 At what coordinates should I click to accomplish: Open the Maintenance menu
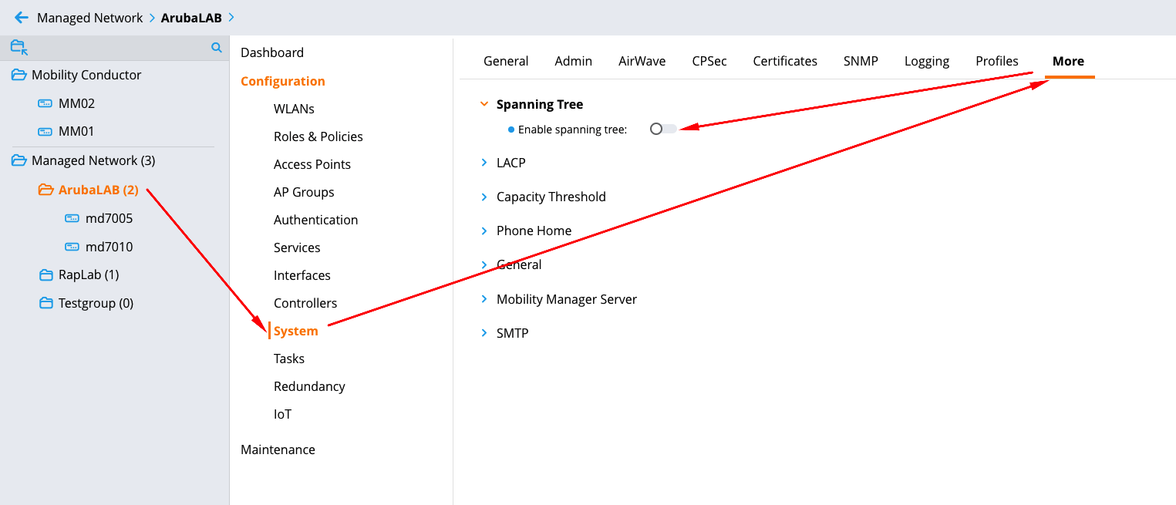278,449
